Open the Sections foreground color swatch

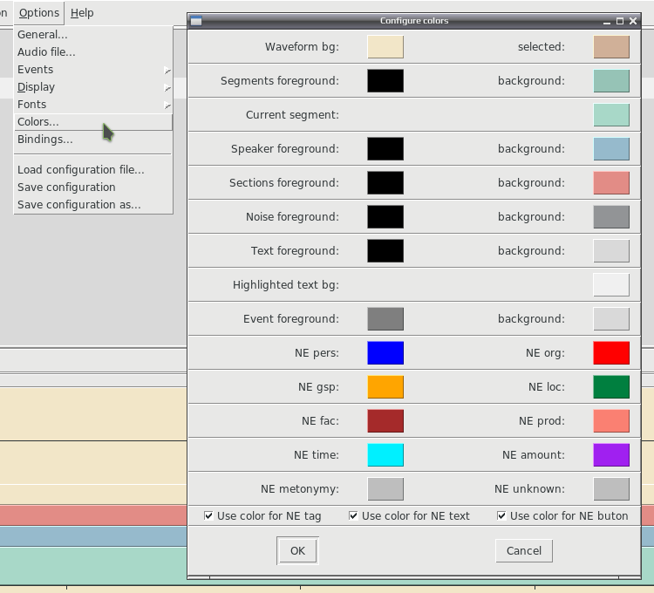pyautogui.click(x=385, y=182)
